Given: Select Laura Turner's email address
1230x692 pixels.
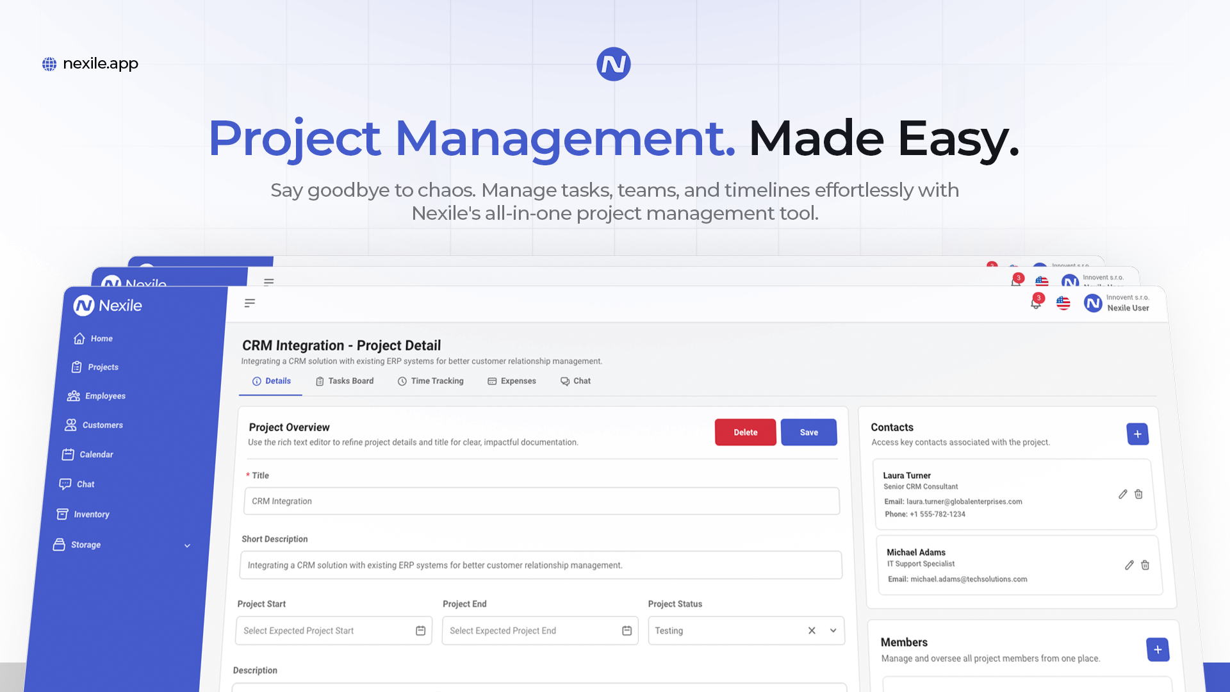Looking at the screenshot, I should tap(964, 502).
